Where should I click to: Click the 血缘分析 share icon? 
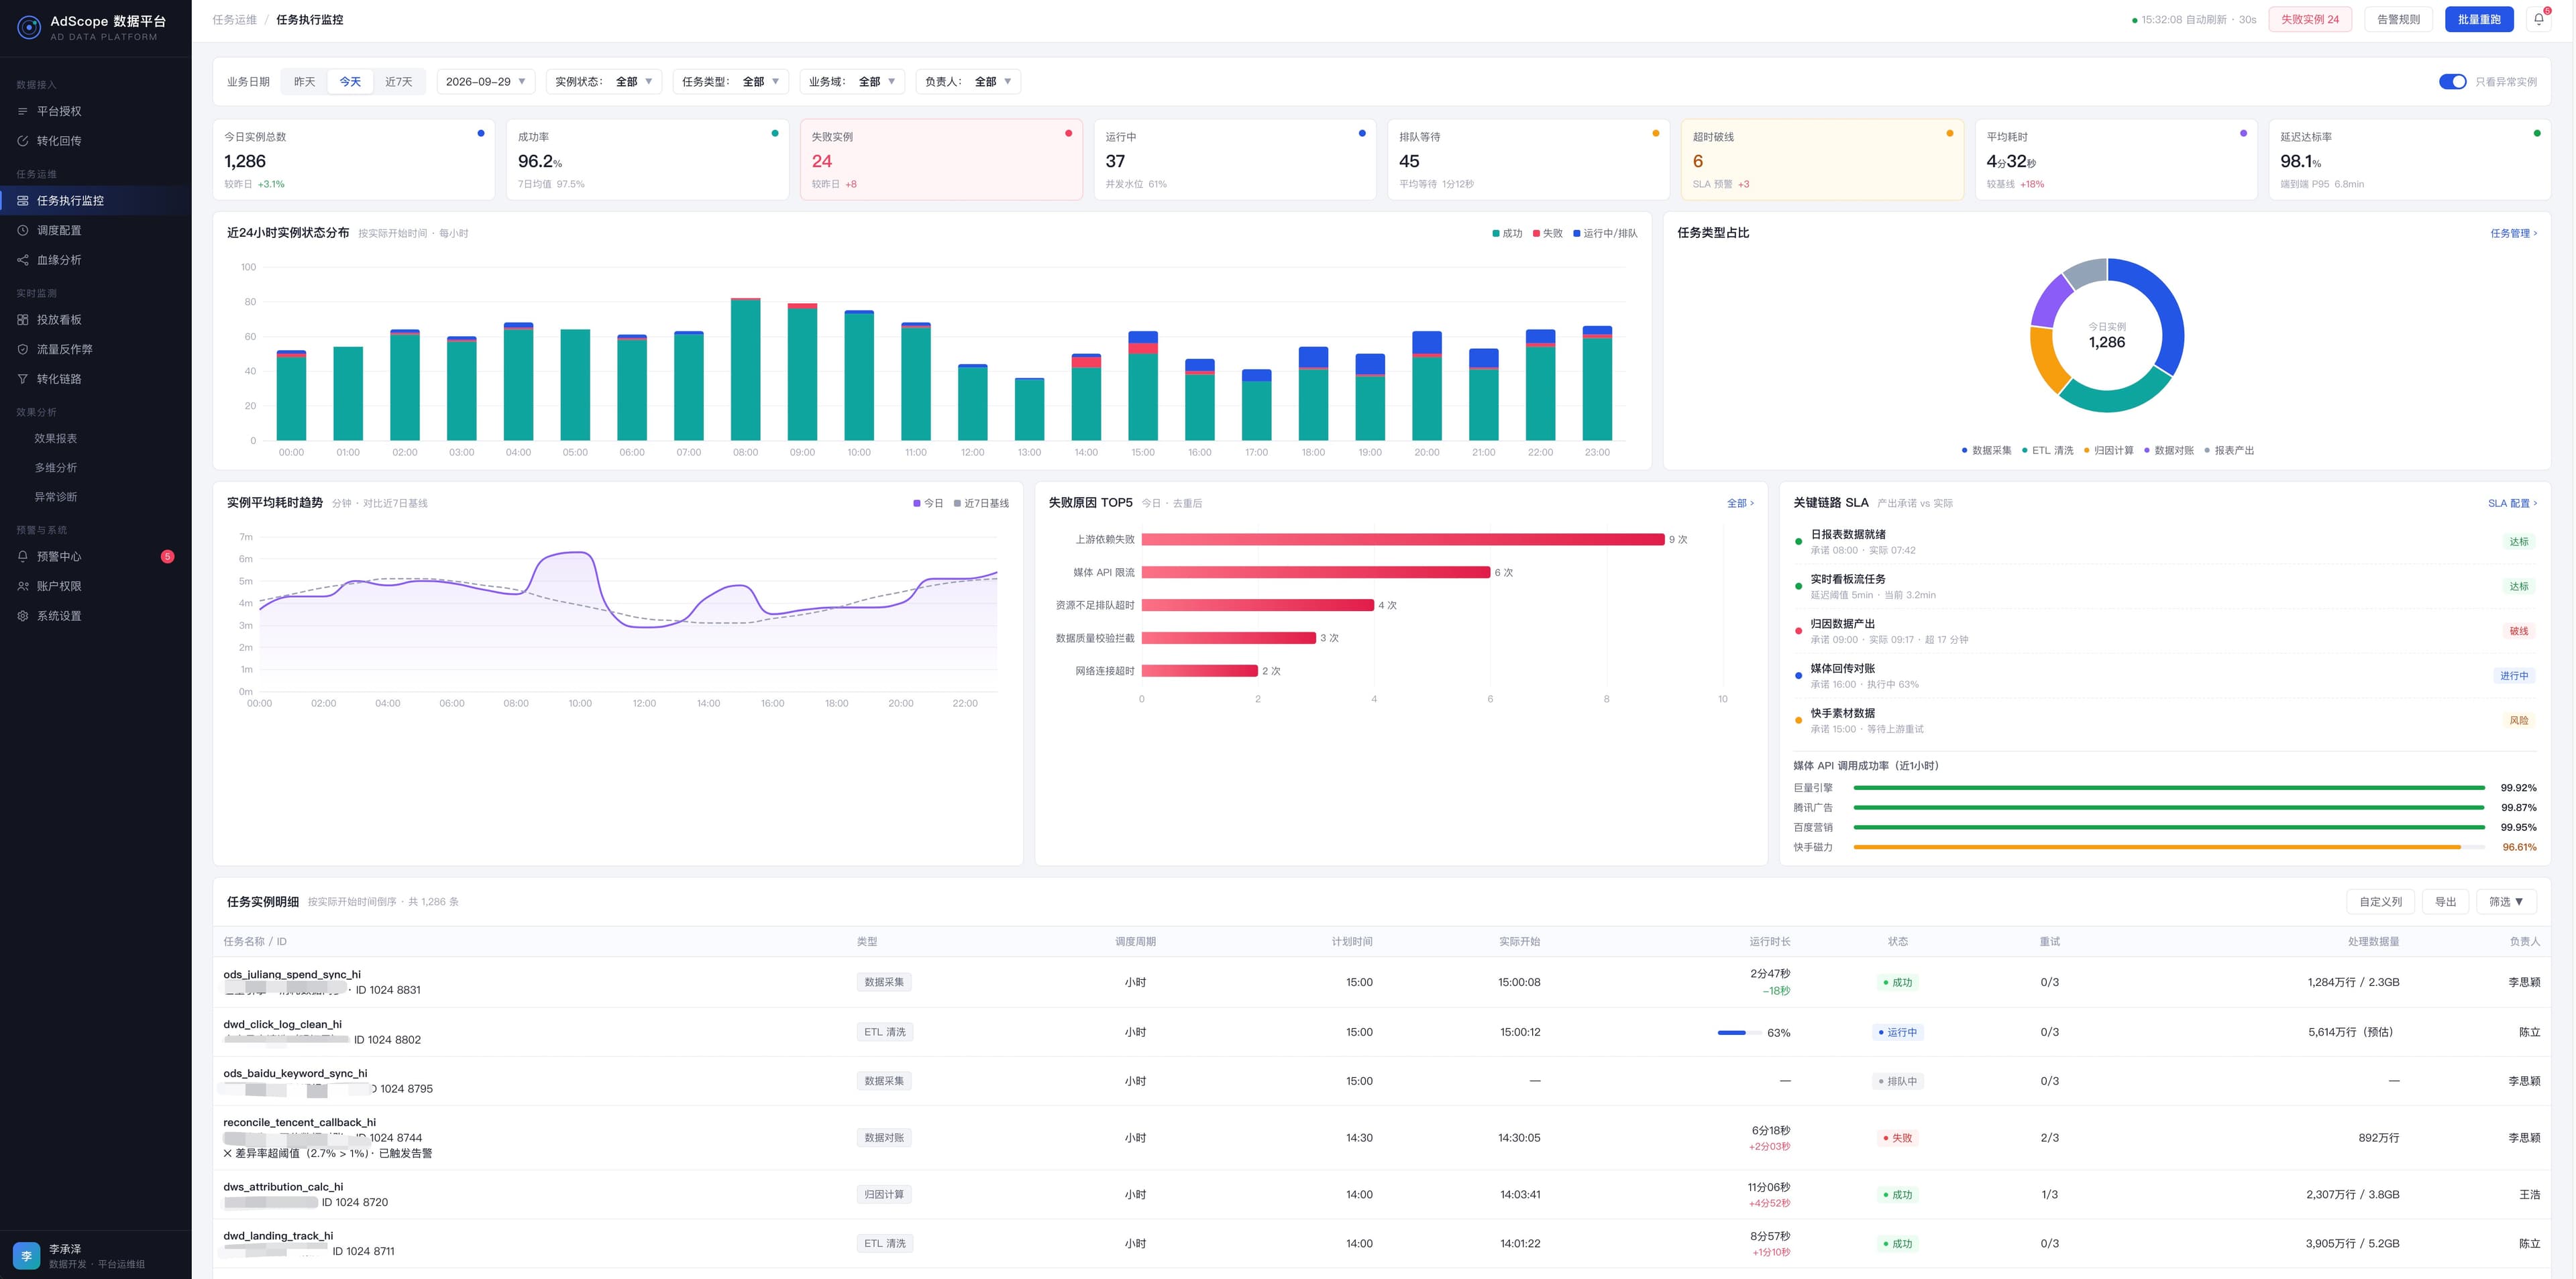[23, 260]
